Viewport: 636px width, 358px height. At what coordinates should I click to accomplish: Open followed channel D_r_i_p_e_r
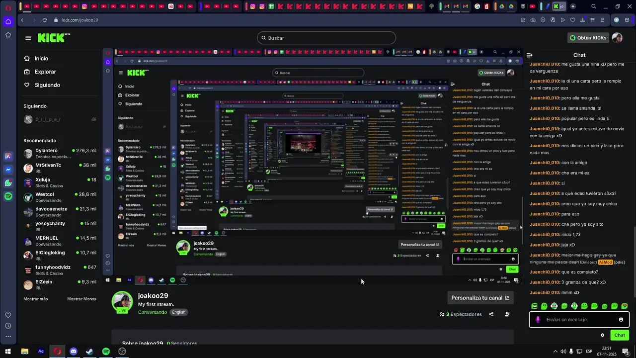pos(60,119)
